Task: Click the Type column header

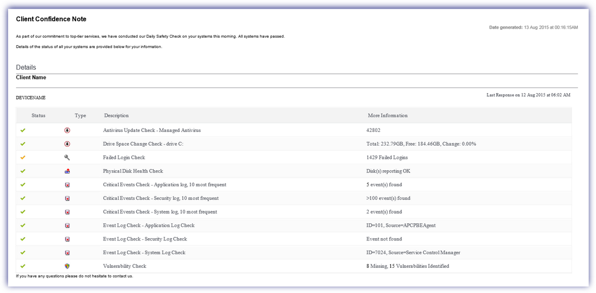Action: tap(80, 116)
